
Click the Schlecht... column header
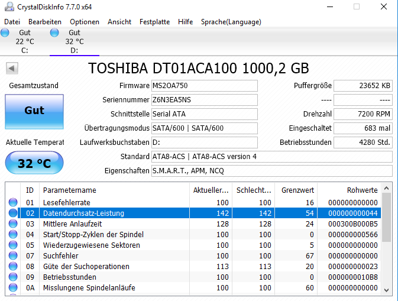coord(253,190)
